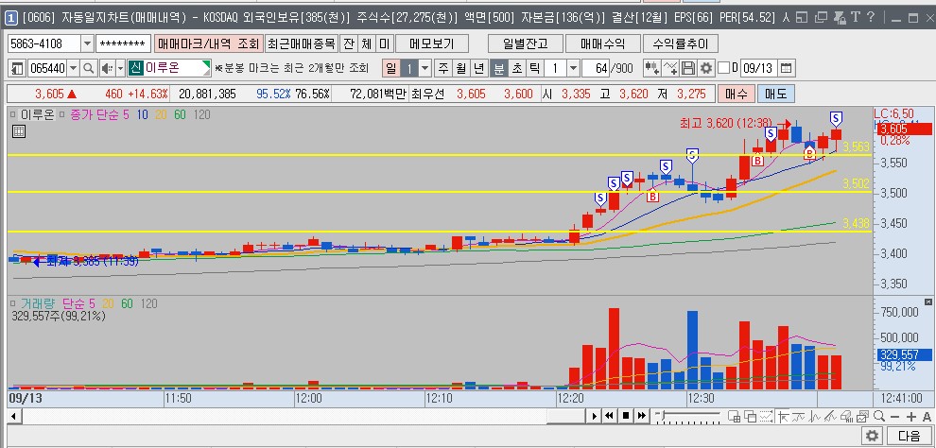Click the plus zoom-in icon
The image size is (936, 448).
point(910,417)
